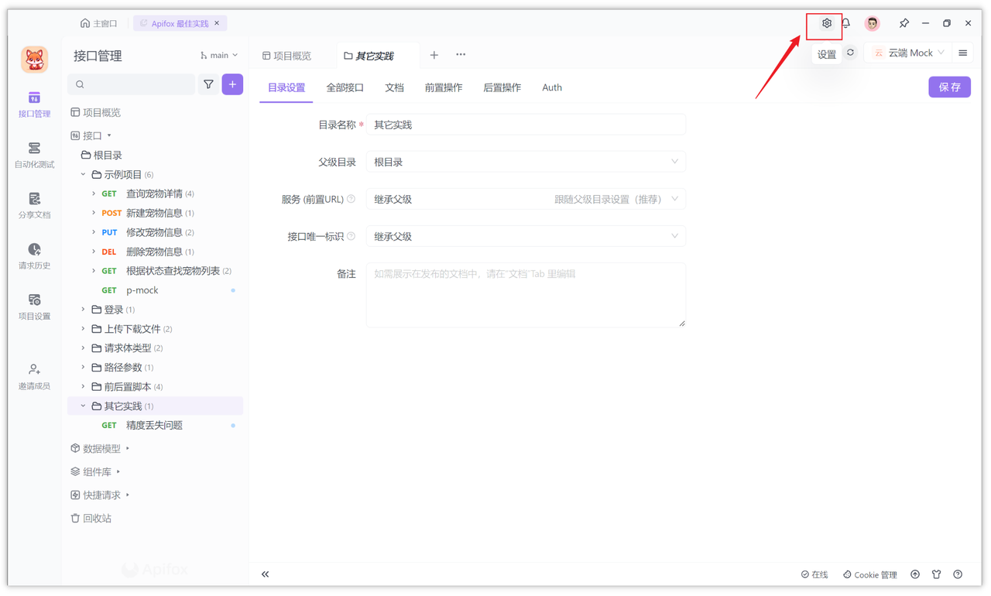Click the upload arrow icon in status bar

coord(915,574)
